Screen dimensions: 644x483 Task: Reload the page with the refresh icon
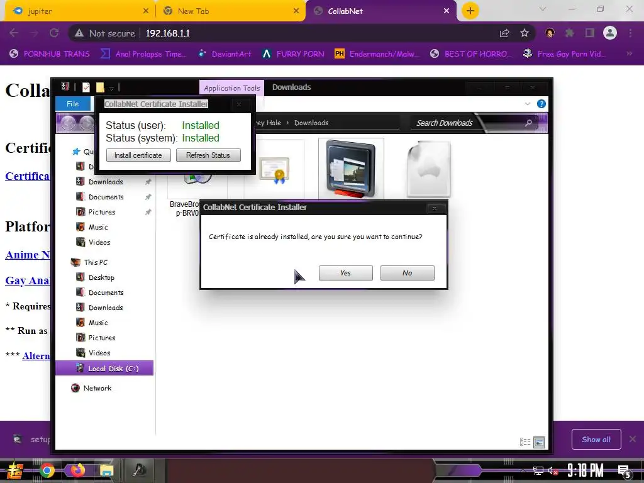click(54, 33)
